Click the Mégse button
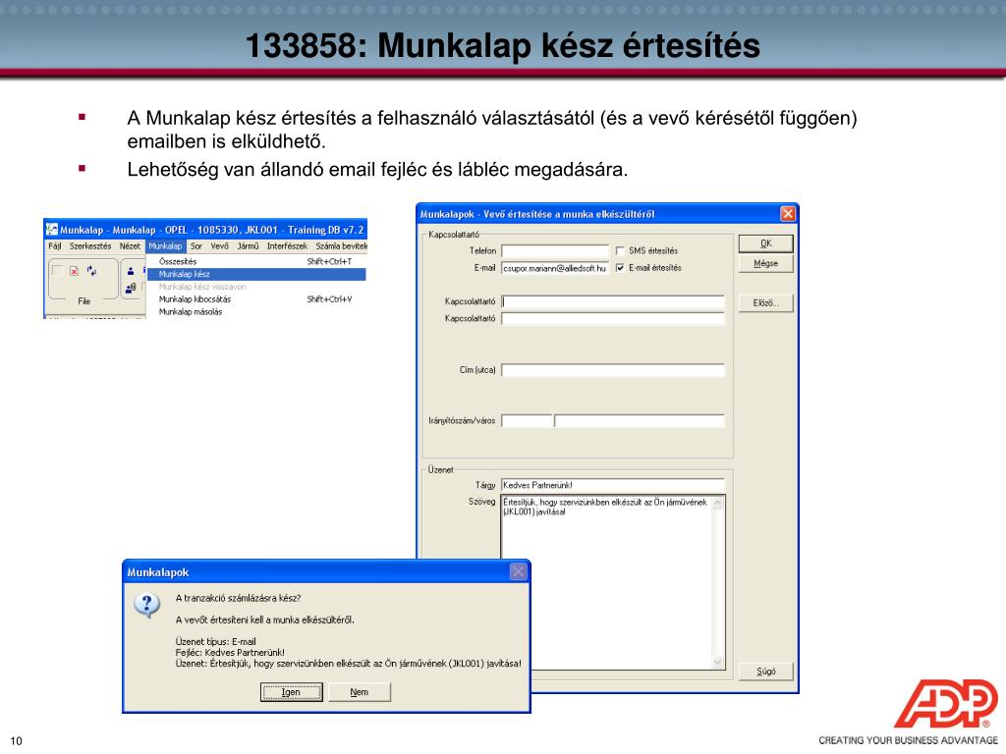The height and width of the screenshot is (754, 1006). [x=766, y=263]
